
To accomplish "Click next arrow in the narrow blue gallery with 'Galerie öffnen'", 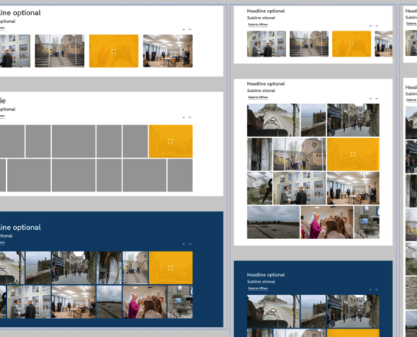I will coord(376,290).
